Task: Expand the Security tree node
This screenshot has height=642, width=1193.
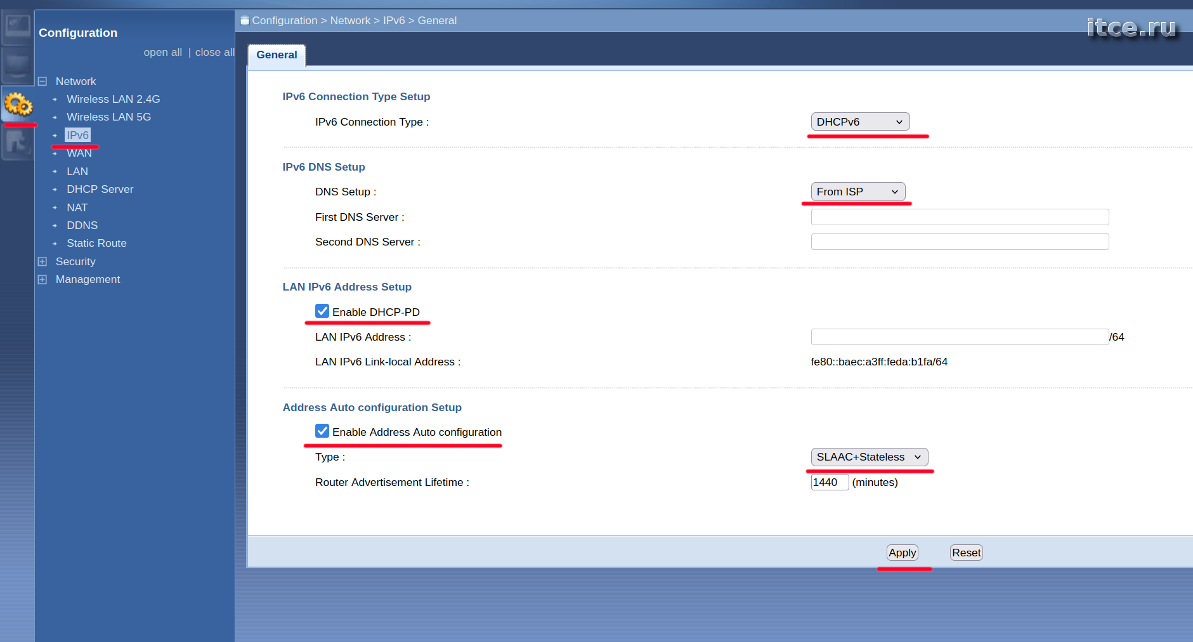Action: point(42,261)
